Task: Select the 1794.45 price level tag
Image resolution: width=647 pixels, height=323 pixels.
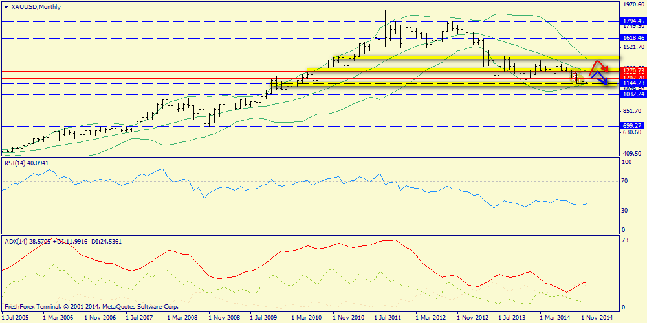Action: click(x=633, y=21)
